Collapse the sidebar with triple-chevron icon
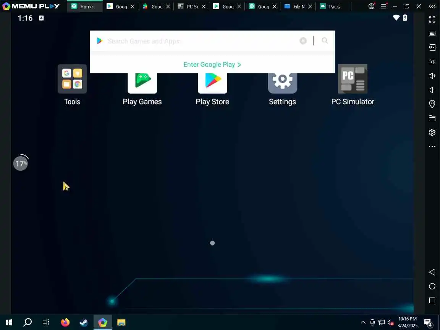 pos(432,6)
